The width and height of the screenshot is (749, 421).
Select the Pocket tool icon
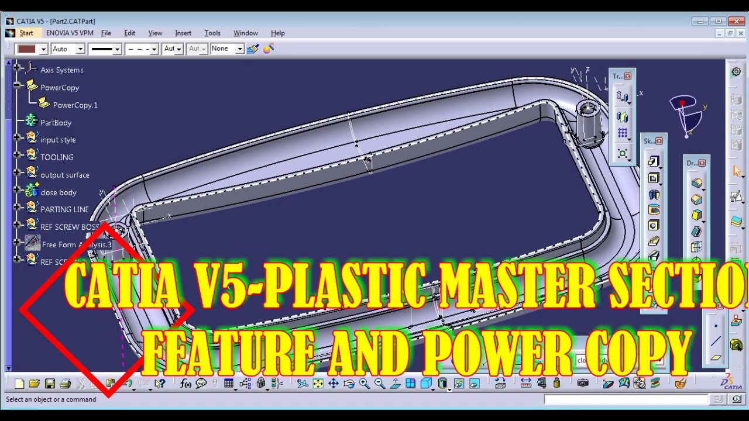[653, 178]
